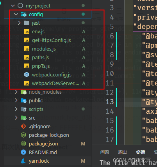Click the webpack cube icon
Screen dimensions: 157x167
click(27, 75)
